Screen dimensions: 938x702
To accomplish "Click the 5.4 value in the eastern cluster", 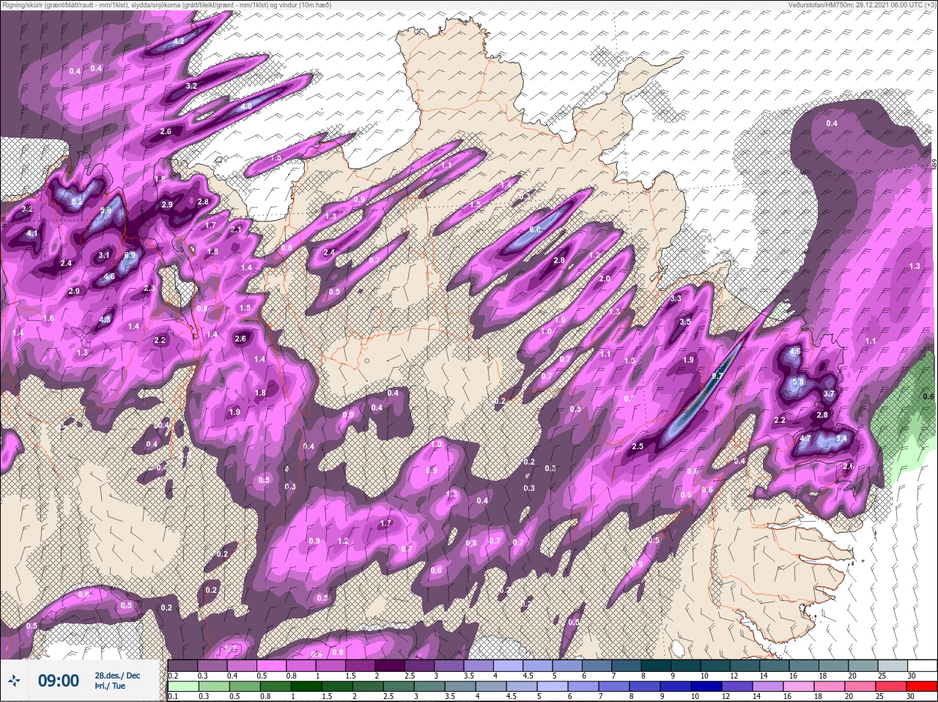I will pos(841,439).
